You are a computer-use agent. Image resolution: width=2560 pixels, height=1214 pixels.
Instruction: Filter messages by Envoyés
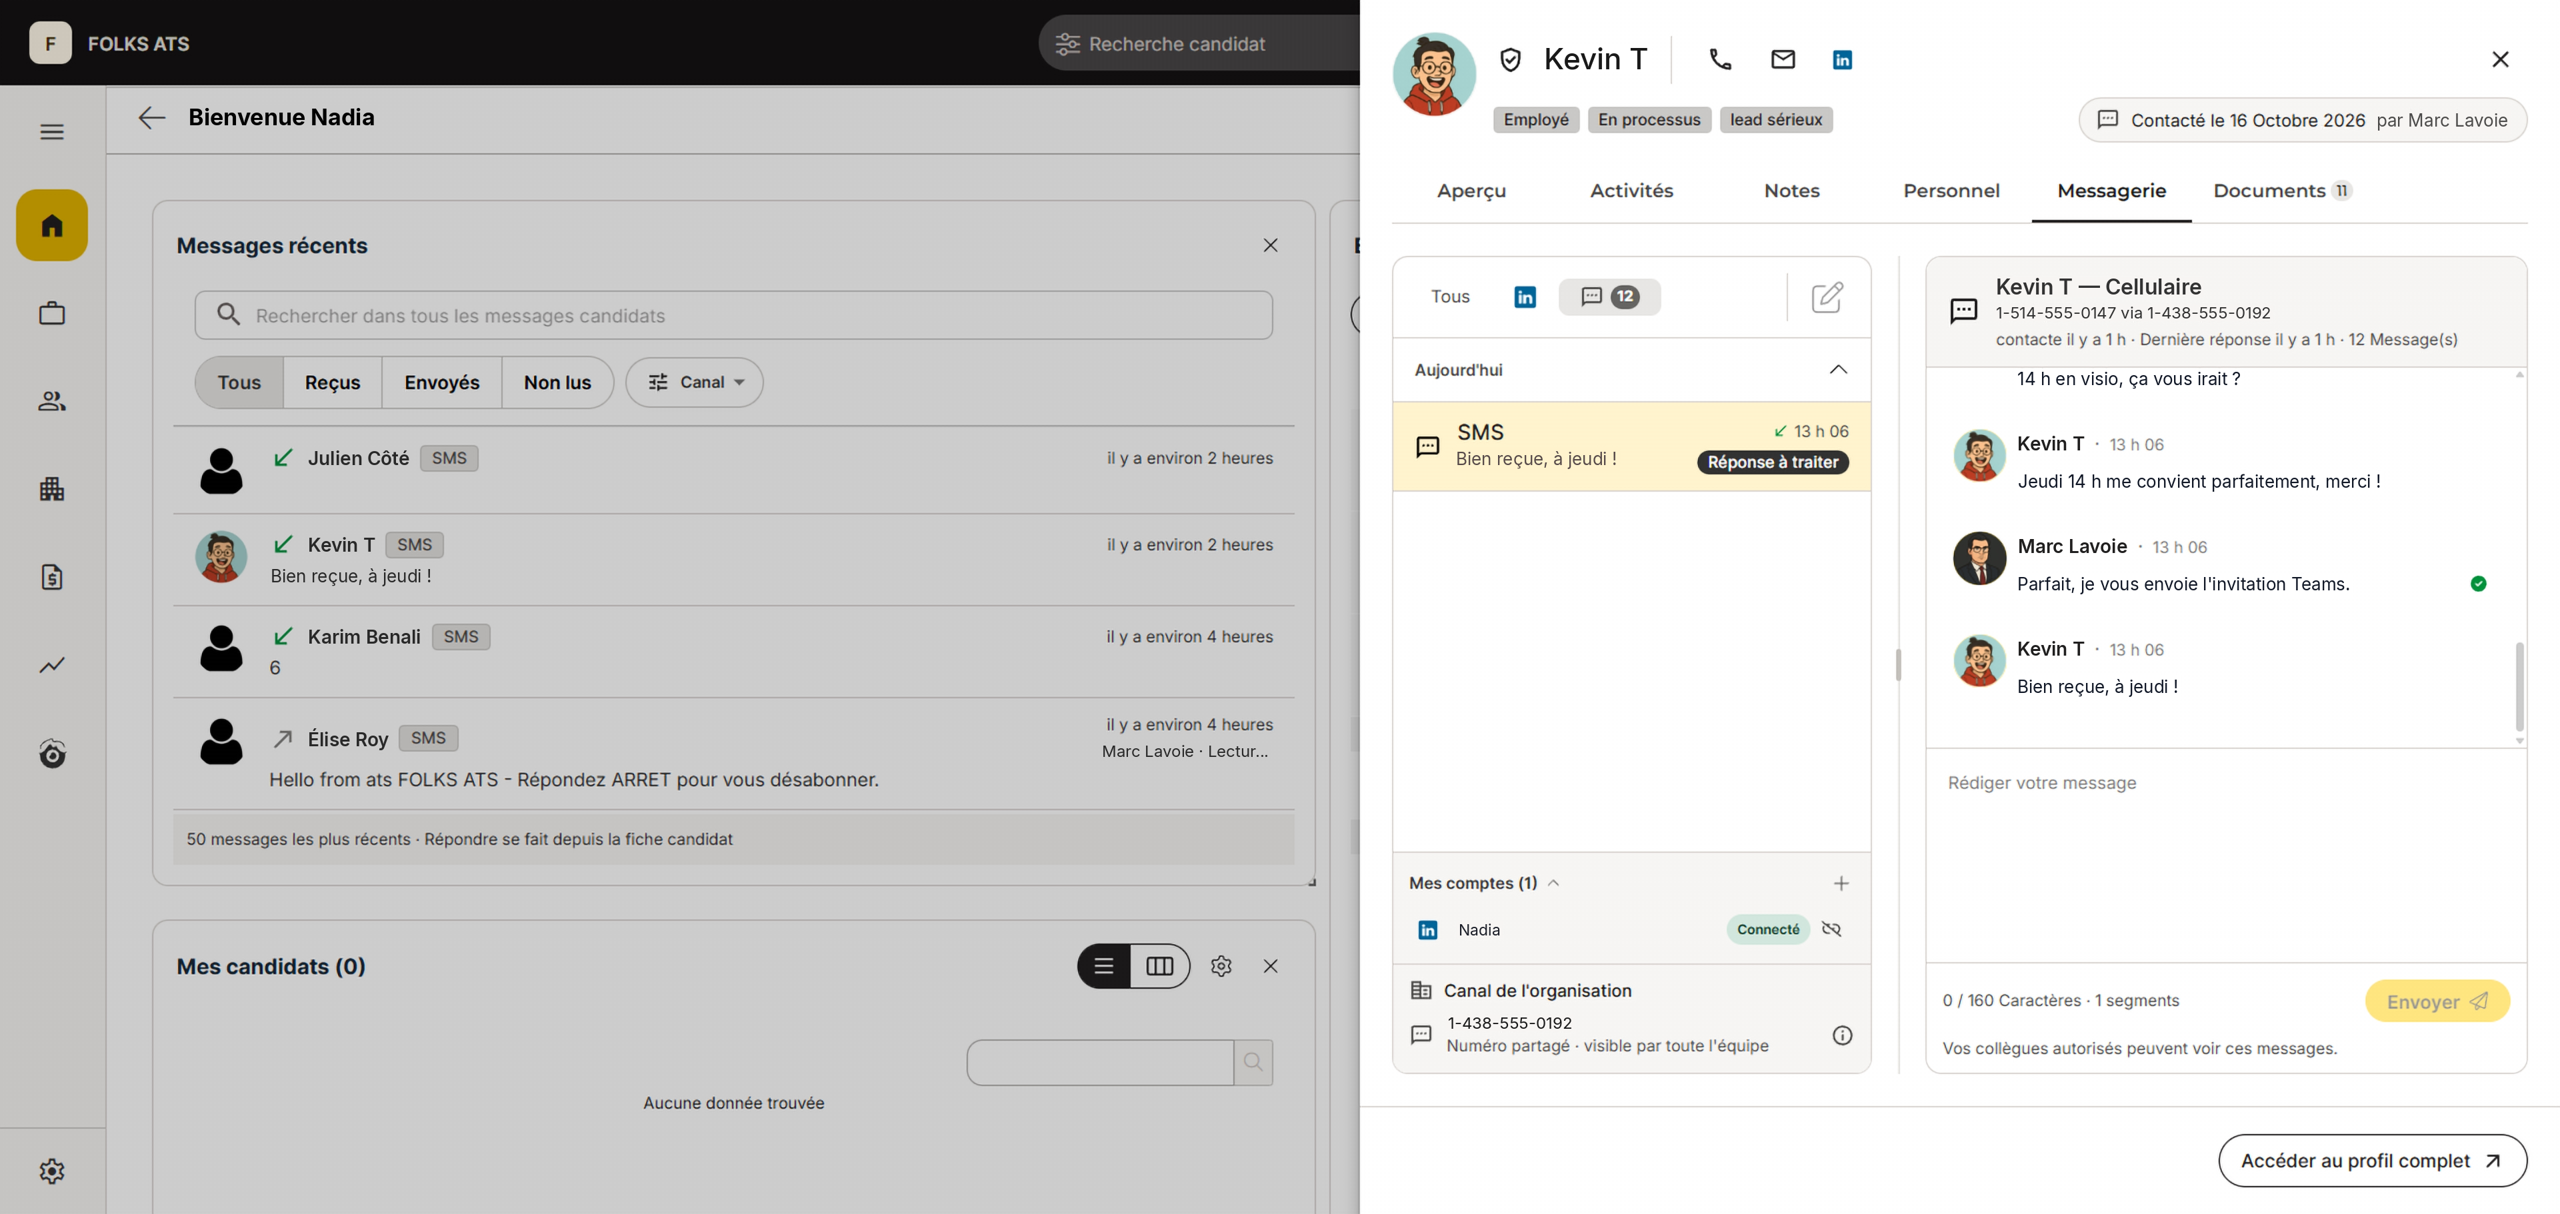click(441, 382)
